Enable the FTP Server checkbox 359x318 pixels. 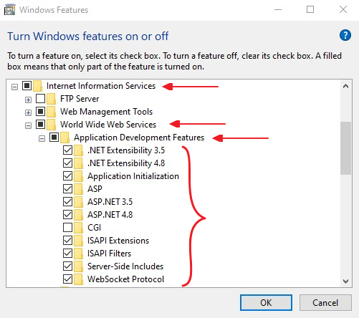click(x=40, y=98)
